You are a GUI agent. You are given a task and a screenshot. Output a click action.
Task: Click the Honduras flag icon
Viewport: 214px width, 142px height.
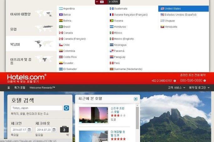[x=112, y=27]
